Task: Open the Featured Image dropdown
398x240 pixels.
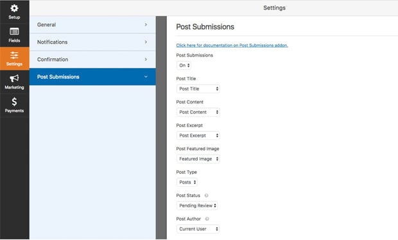Action: coord(198,159)
